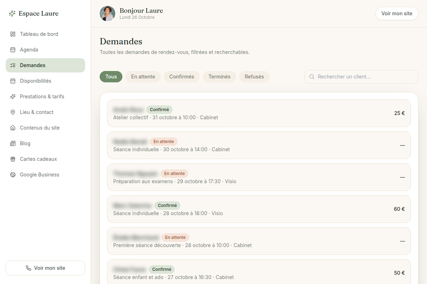Open Contenus du site page

[45, 128]
